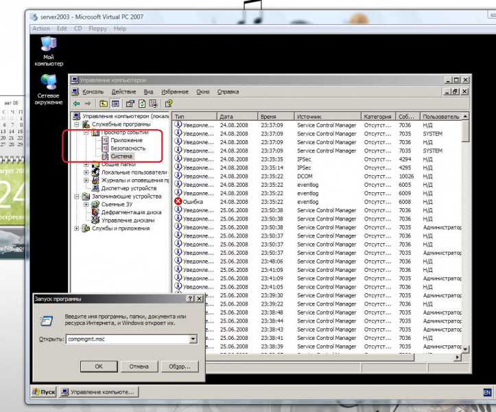Expand the Локальные пользователи node
Viewport: 496px width, 412px height.
coord(86,172)
